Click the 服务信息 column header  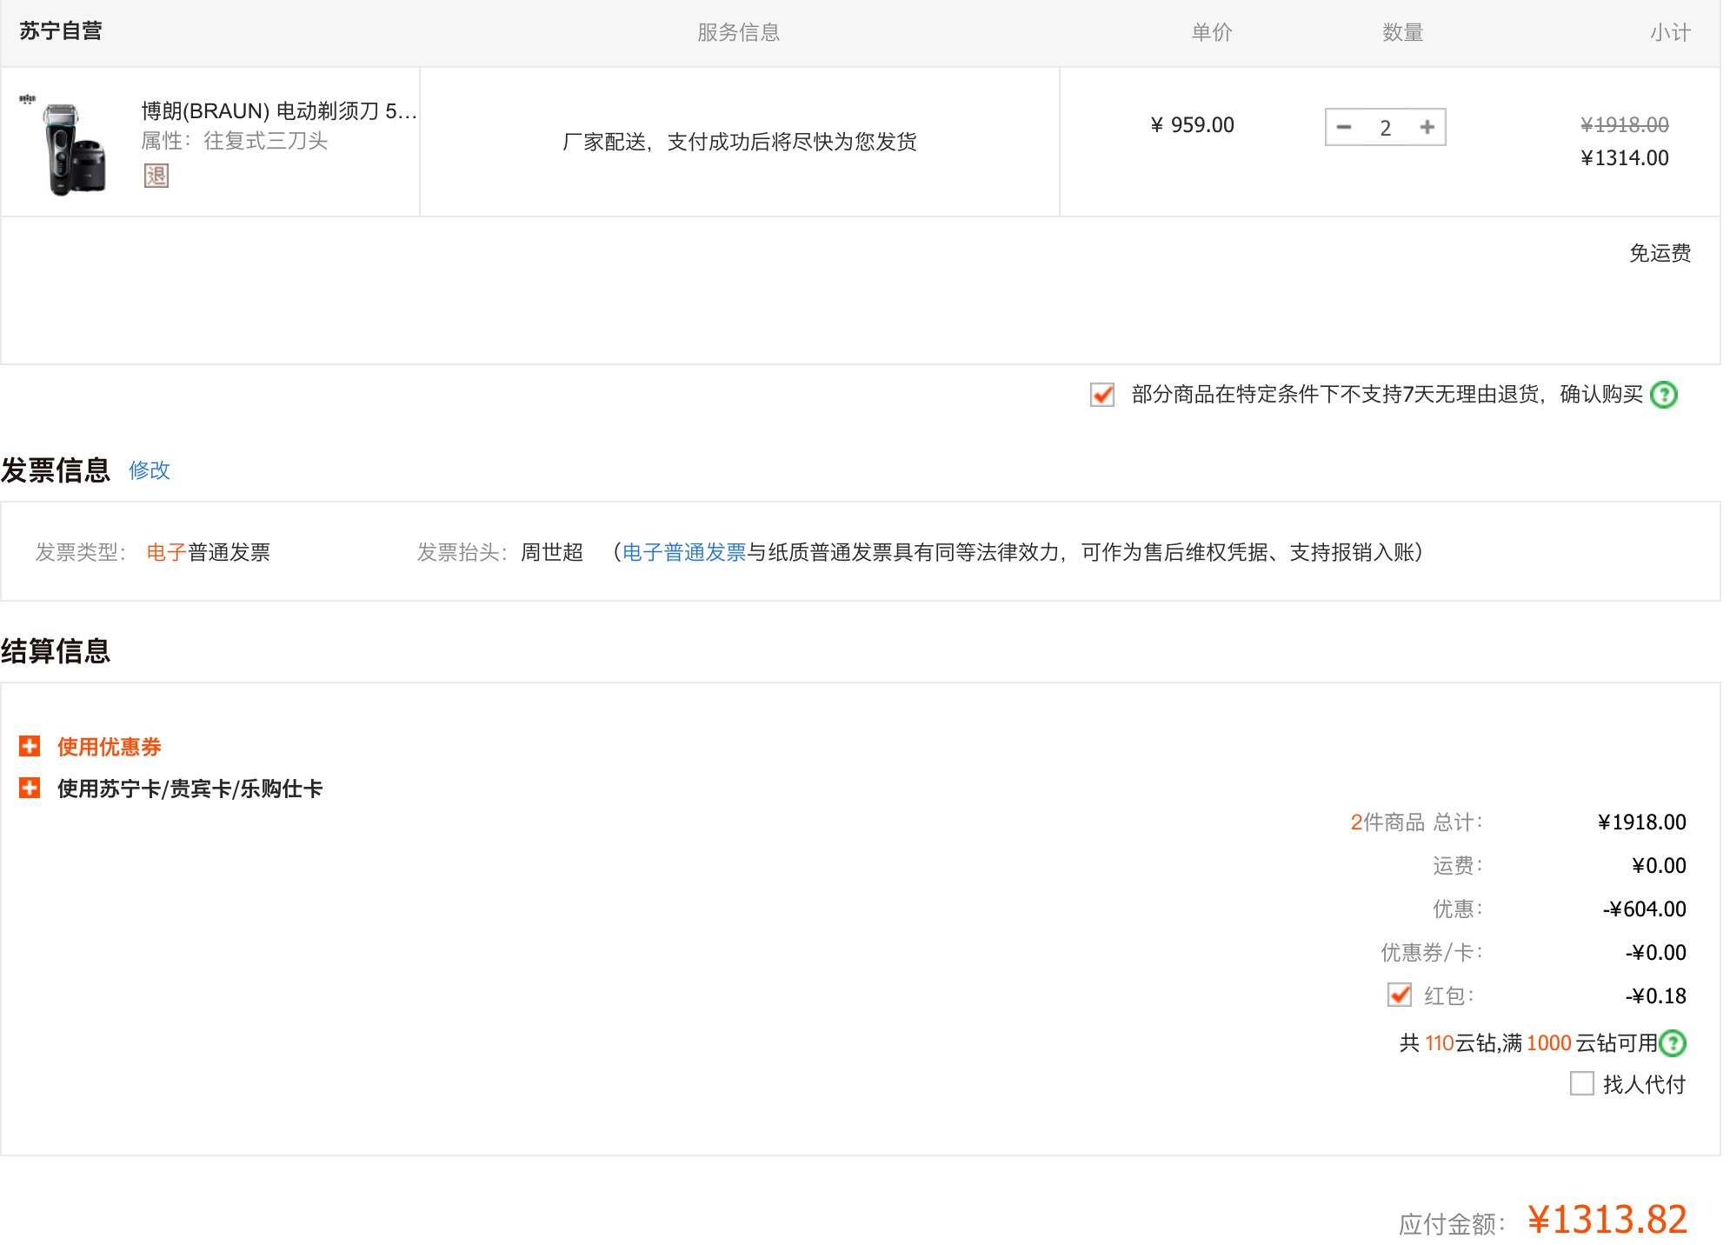coord(739,32)
